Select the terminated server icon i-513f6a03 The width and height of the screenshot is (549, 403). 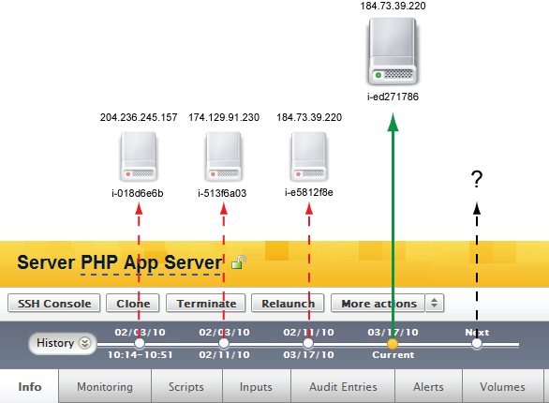click(223, 157)
